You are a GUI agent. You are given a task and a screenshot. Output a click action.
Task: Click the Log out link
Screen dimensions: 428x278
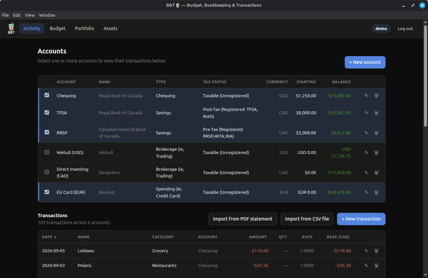[405, 29]
